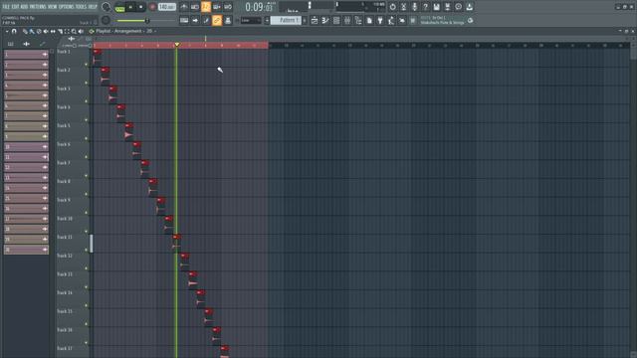Viewport: 637px width, 358px height.
Task: Select the Slice tool
Action: point(60,31)
